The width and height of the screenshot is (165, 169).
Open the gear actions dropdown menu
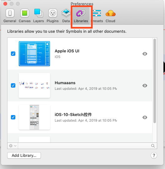click(x=12, y=146)
